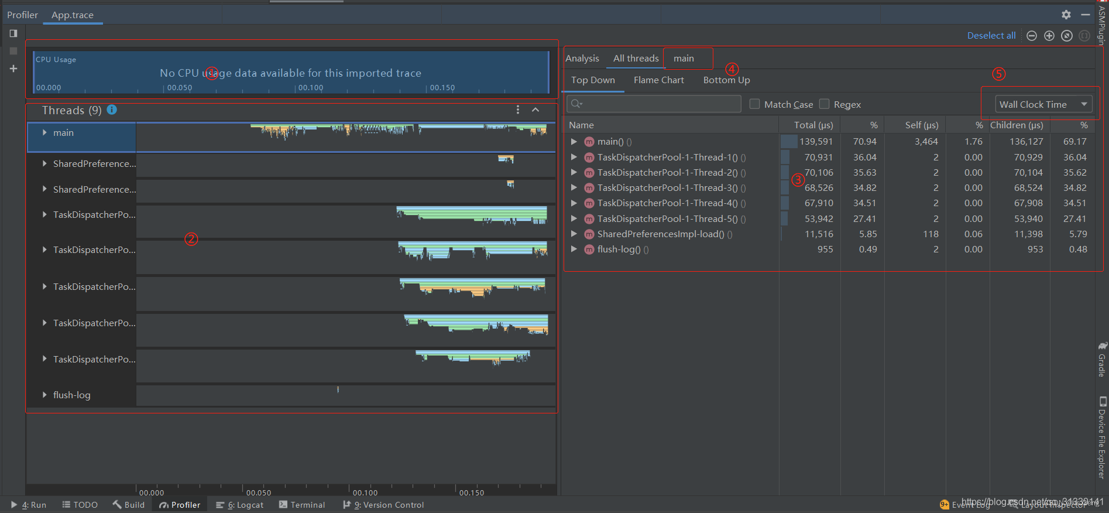The height and width of the screenshot is (513, 1109).
Task: Sort by Children (μs) column header
Action: [1019, 125]
